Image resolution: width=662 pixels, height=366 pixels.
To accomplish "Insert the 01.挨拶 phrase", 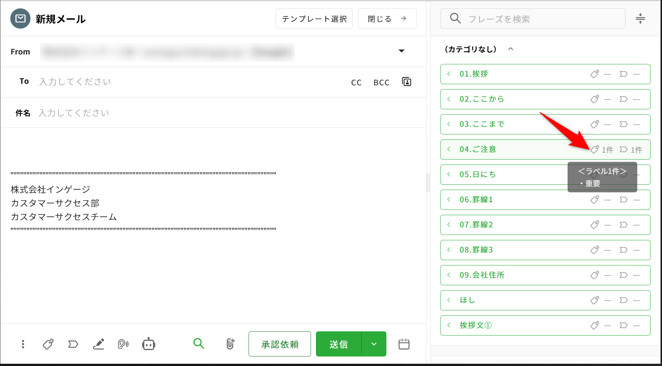I will coord(474,74).
